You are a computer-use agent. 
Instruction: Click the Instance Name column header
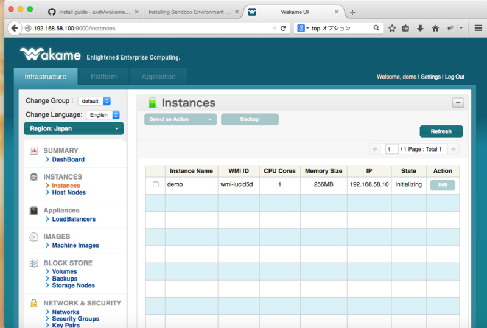pyautogui.click(x=191, y=171)
